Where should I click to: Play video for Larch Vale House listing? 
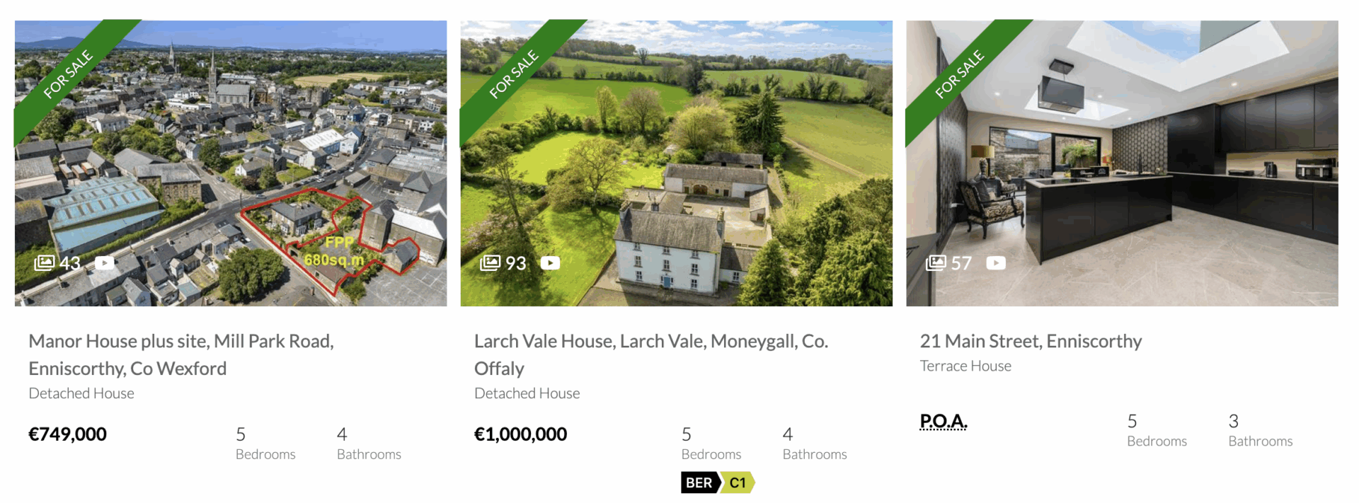click(550, 263)
